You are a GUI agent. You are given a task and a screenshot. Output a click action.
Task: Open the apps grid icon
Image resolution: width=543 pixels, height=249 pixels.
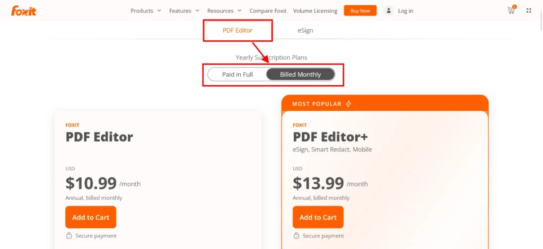(529, 11)
